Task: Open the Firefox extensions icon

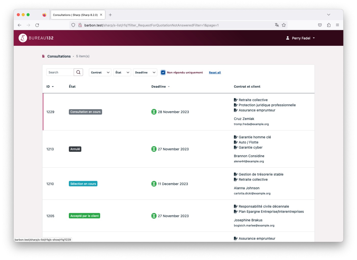Action: pyautogui.click(x=329, y=25)
